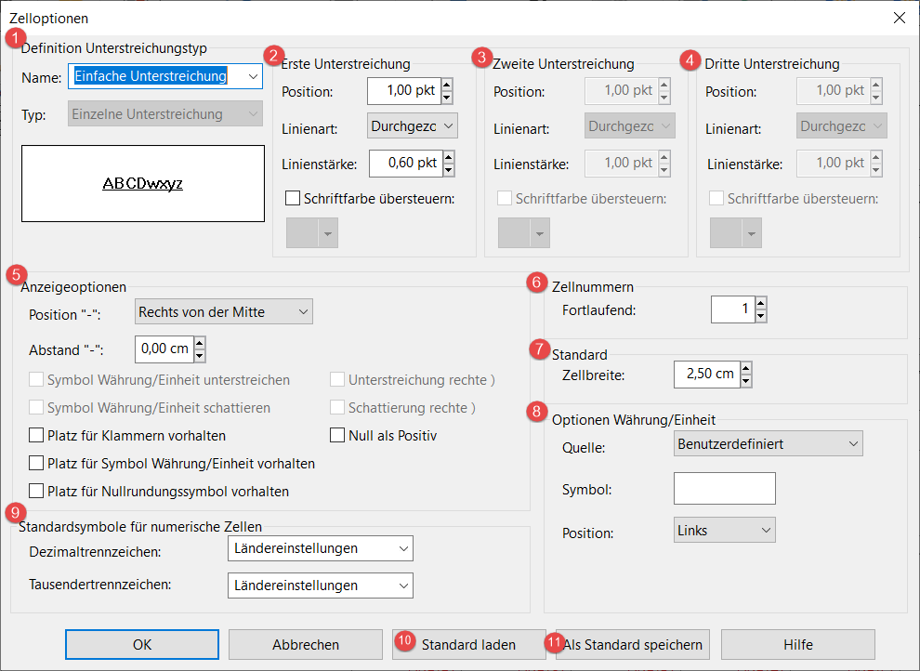920x671 pixels.
Task: Click the OK button
Action: tap(142, 644)
